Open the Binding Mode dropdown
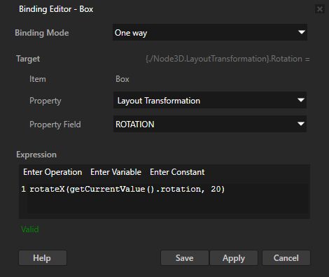 (x=210, y=32)
